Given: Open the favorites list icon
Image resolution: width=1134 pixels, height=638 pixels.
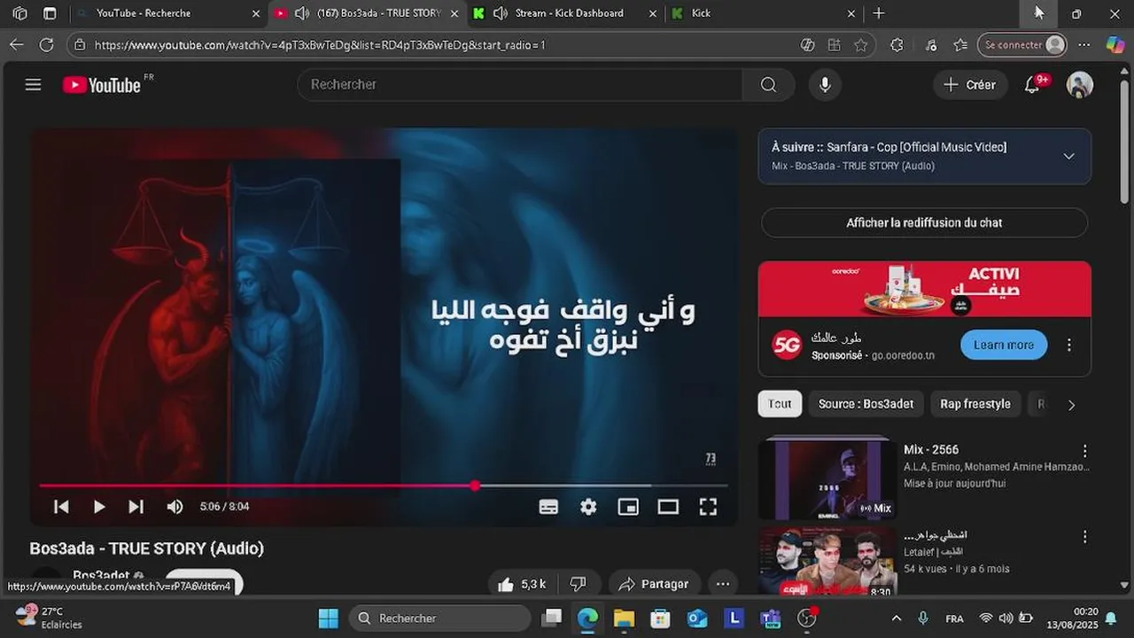Looking at the screenshot, I should coord(960,44).
